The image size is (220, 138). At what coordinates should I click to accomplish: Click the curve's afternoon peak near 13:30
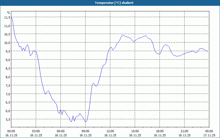(x=123, y=35)
